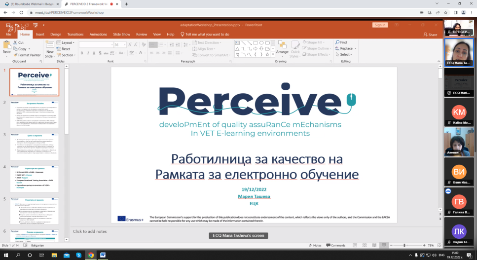Image resolution: width=477 pixels, height=260 pixels.
Task: Open the Layout dropdown
Action: [66, 42]
